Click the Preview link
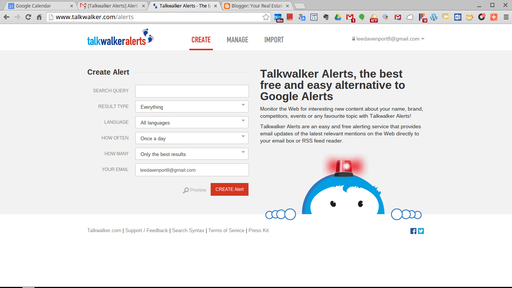Screen dimensions: 512x288 [195, 190]
